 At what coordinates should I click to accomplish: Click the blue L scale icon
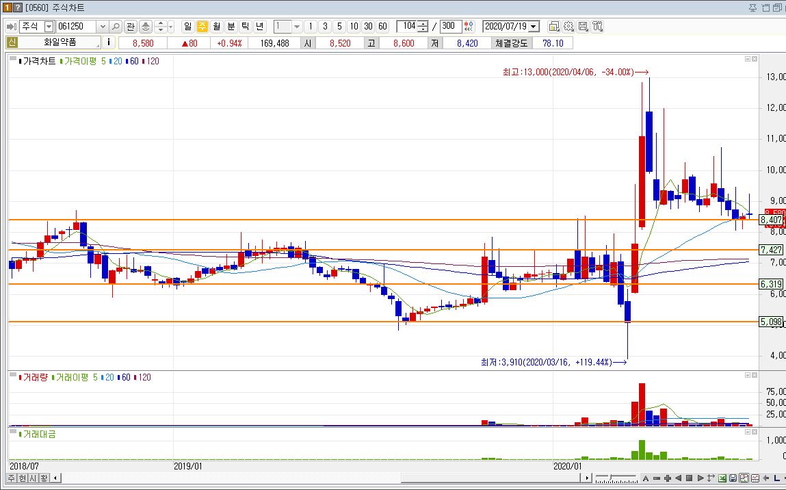click(x=776, y=478)
